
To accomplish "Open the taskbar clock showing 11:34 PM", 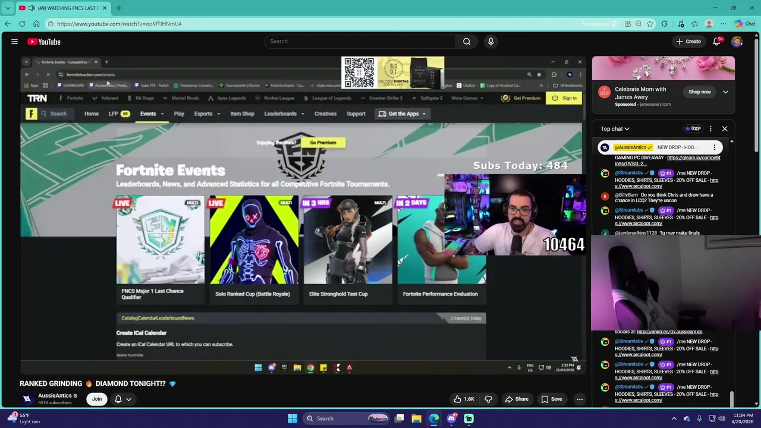I will (x=743, y=418).
